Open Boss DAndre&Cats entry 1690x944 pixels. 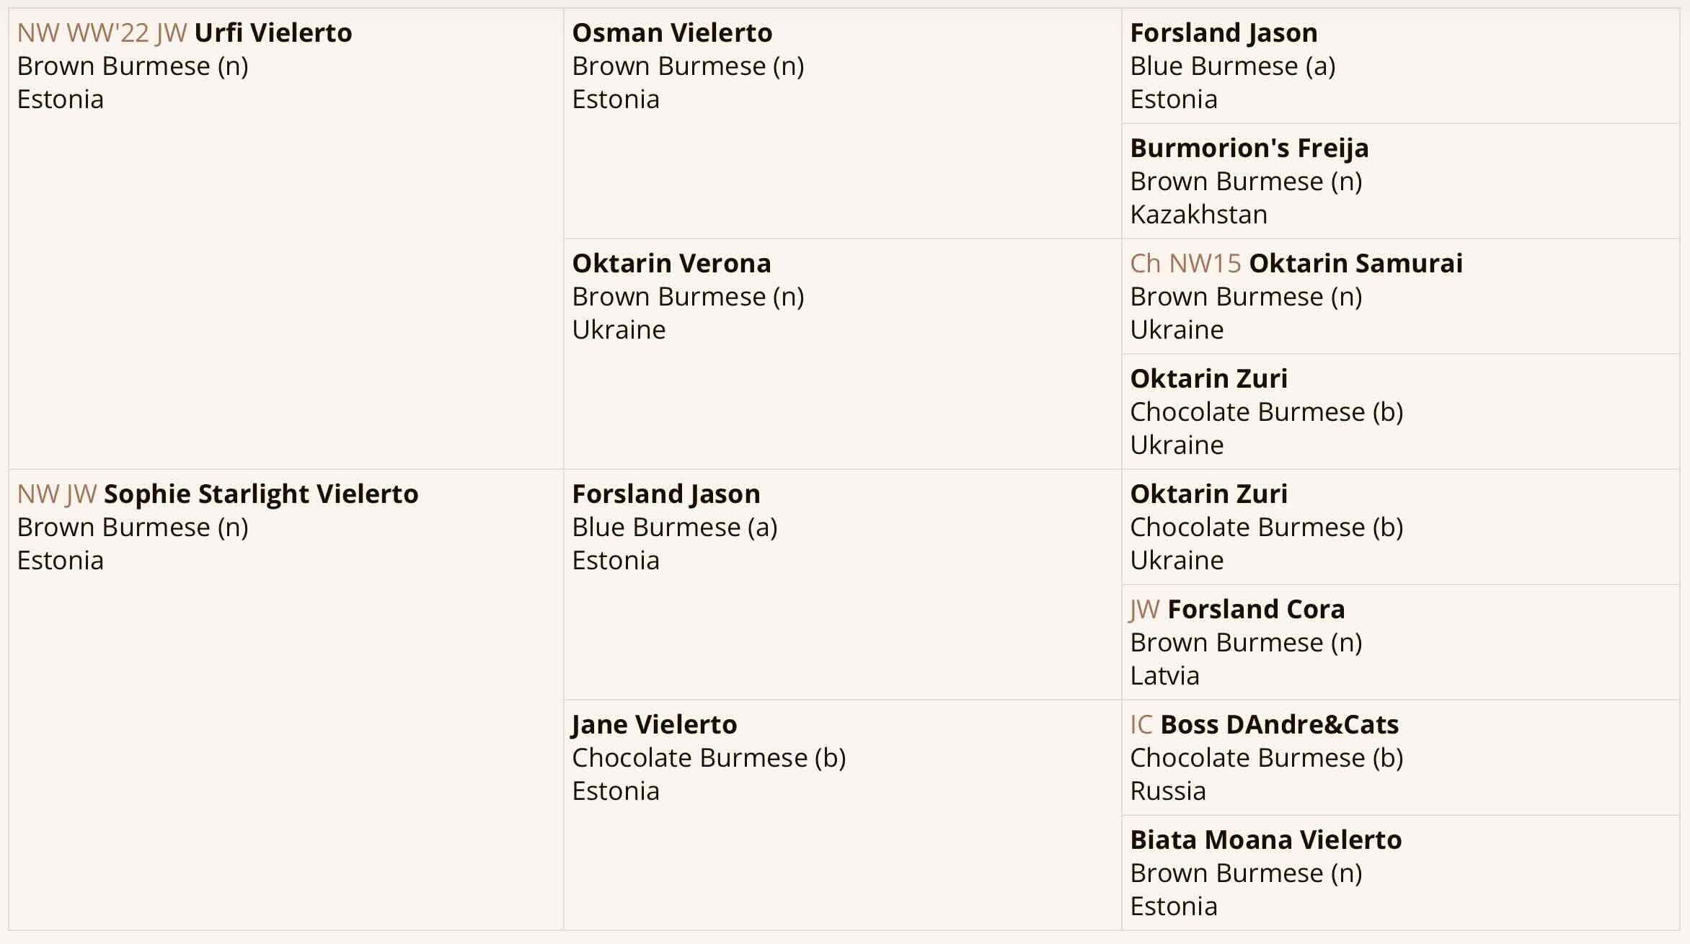click(1280, 725)
